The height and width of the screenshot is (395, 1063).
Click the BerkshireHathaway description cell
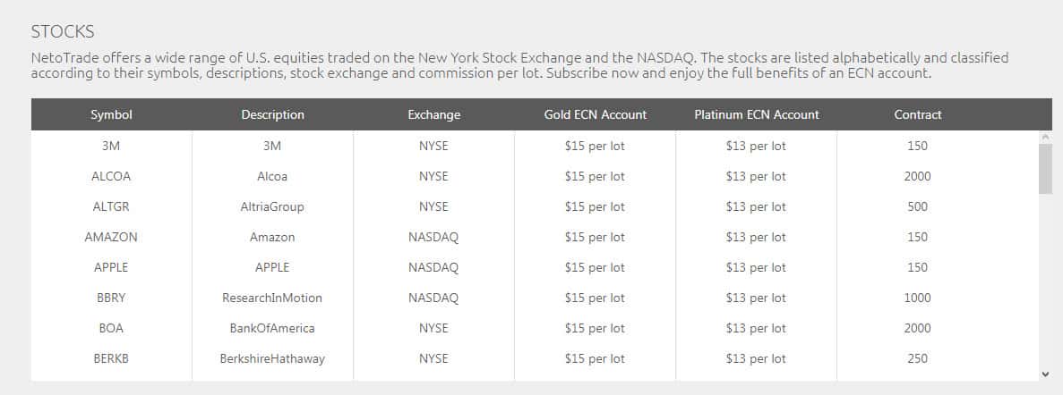click(x=272, y=358)
